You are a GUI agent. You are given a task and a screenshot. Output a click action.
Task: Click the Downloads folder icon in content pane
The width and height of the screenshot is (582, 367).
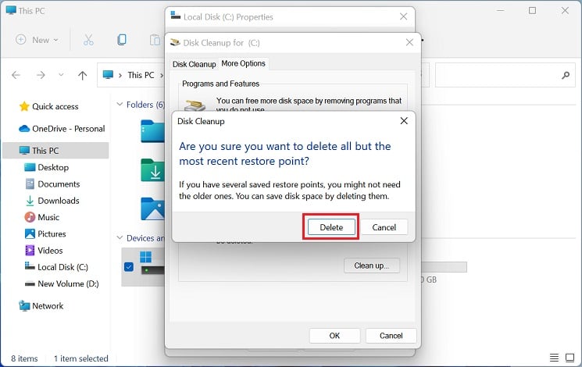pyautogui.click(x=152, y=170)
